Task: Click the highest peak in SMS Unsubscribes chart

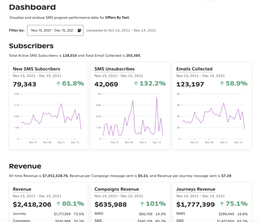Action: (x=157, y=97)
